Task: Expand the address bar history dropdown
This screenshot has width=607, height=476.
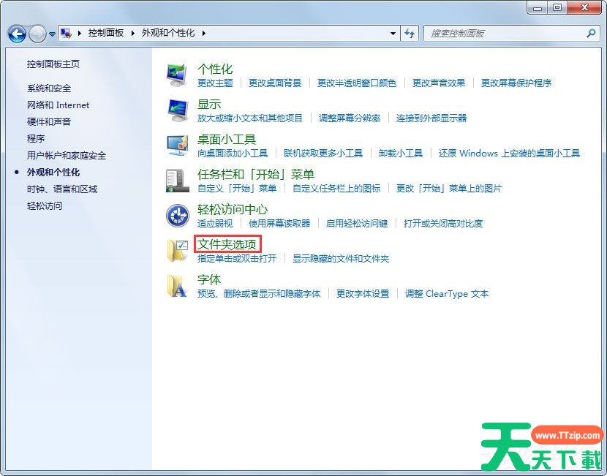Action: coord(393,33)
